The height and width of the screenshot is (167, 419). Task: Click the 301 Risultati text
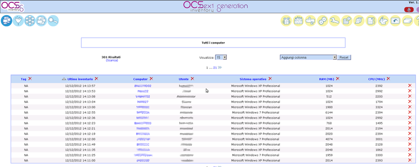[x=111, y=57]
